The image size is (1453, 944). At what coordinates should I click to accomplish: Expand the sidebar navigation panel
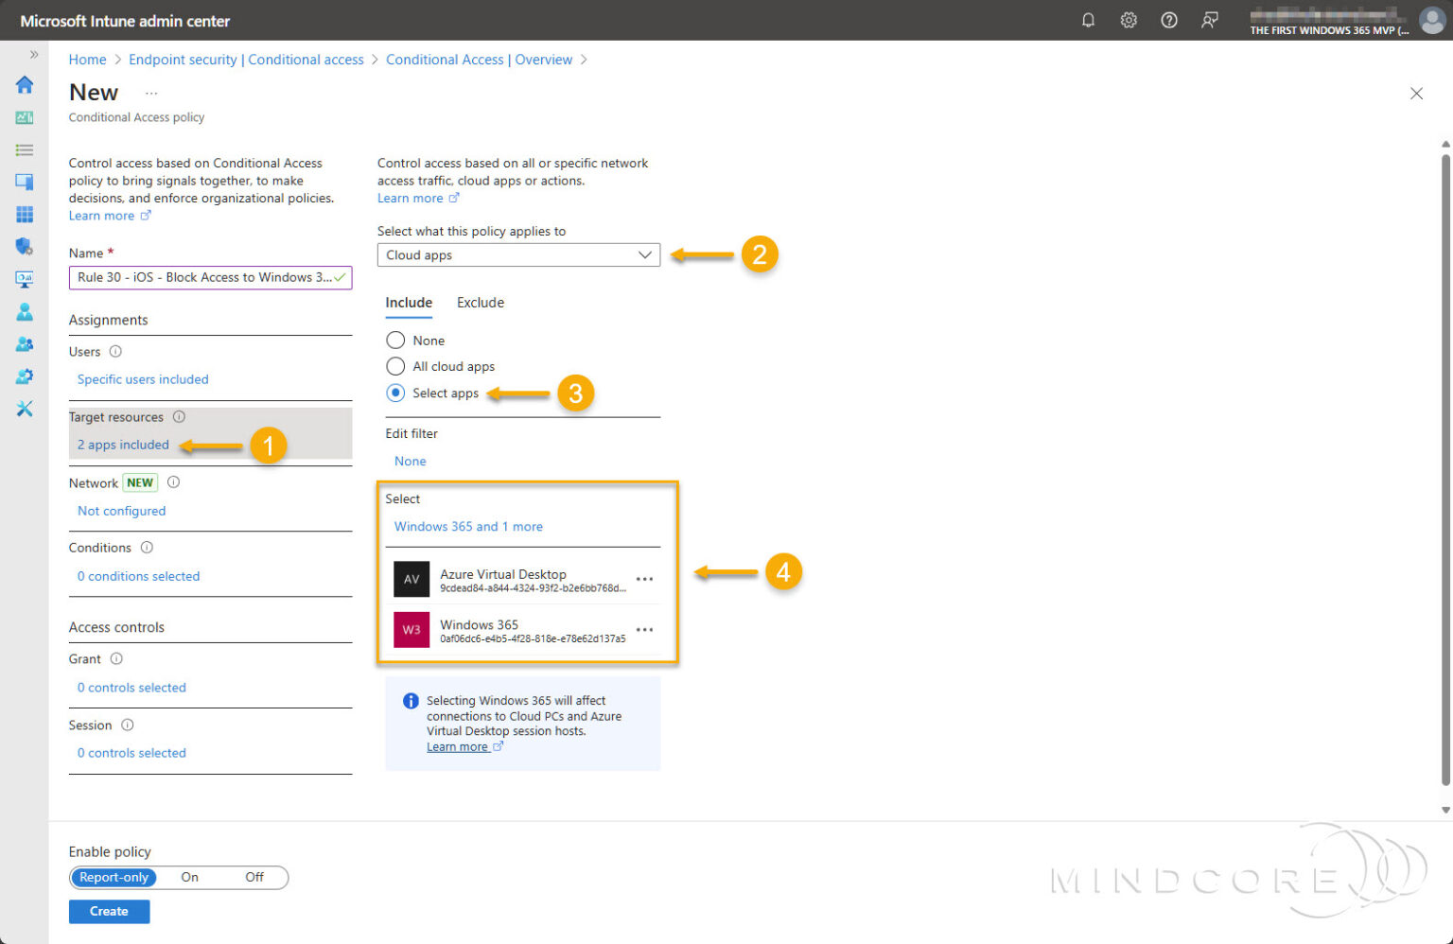[33, 54]
